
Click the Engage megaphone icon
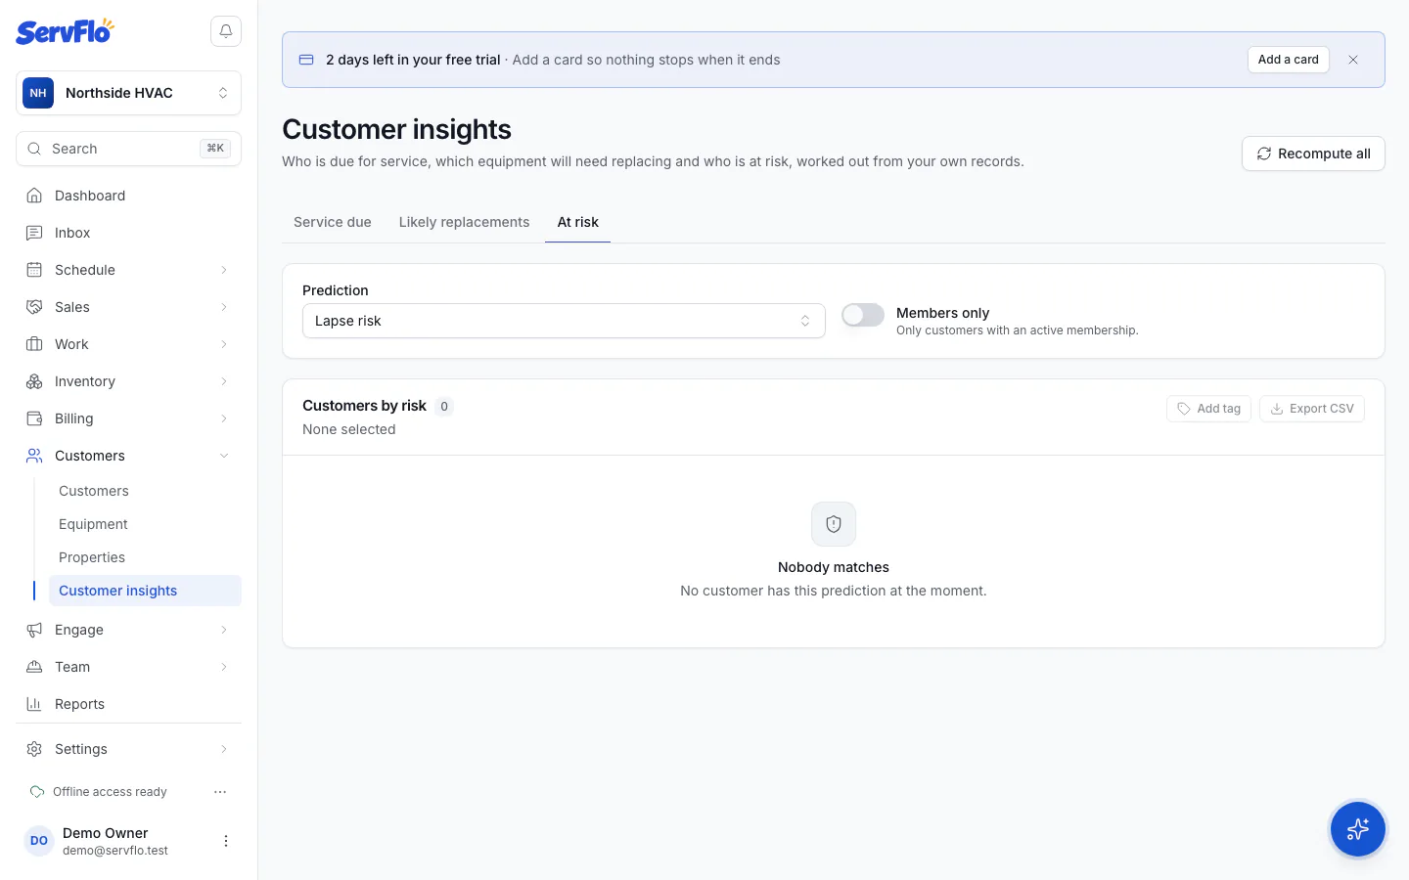34,630
